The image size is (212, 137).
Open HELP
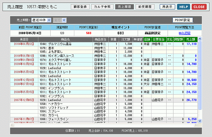tap(183, 7)
